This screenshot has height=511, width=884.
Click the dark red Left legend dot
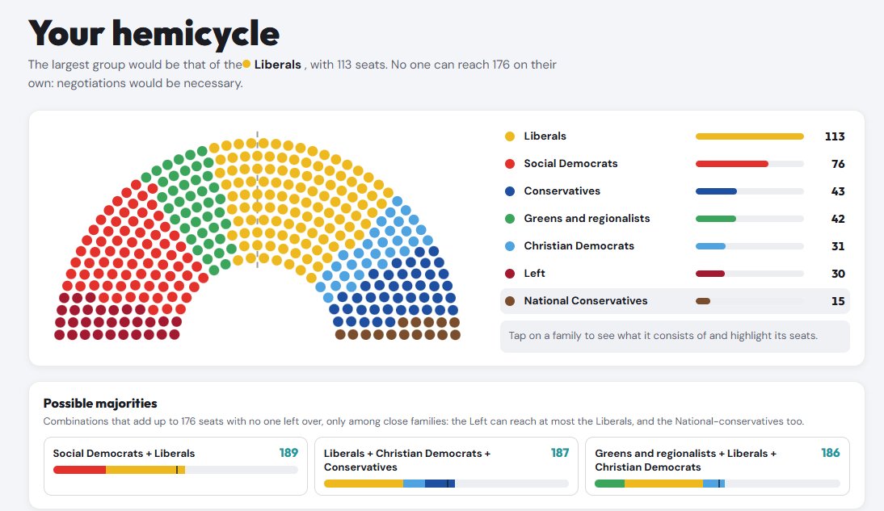pyautogui.click(x=510, y=274)
